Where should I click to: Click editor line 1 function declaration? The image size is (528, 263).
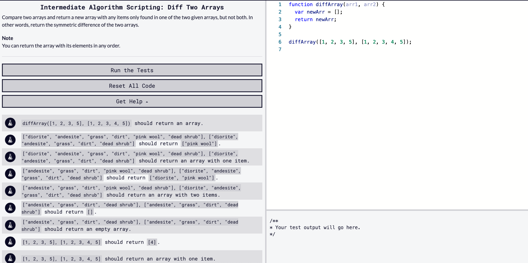[x=337, y=4]
